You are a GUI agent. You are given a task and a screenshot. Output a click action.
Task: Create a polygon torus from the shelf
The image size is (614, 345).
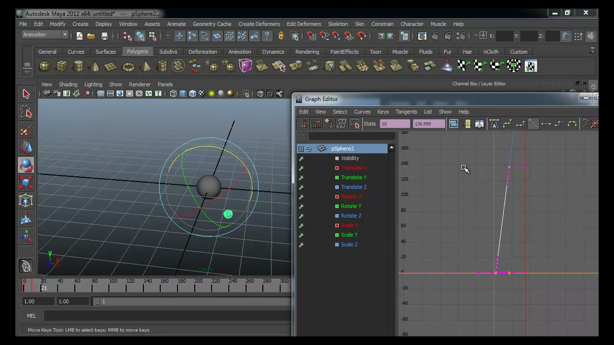click(x=129, y=67)
